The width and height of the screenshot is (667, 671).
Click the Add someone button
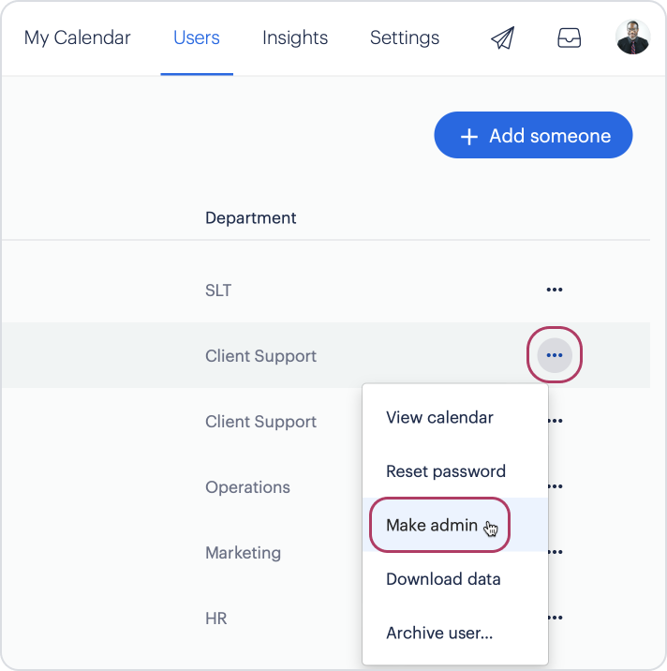(533, 135)
